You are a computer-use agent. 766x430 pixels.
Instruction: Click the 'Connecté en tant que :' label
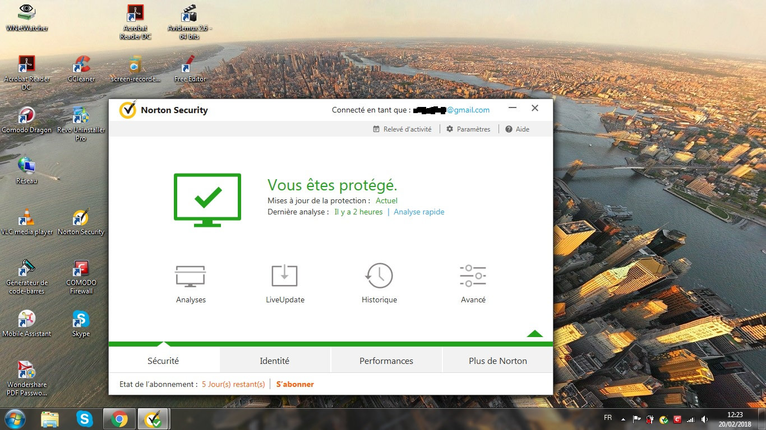coord(371,110)
